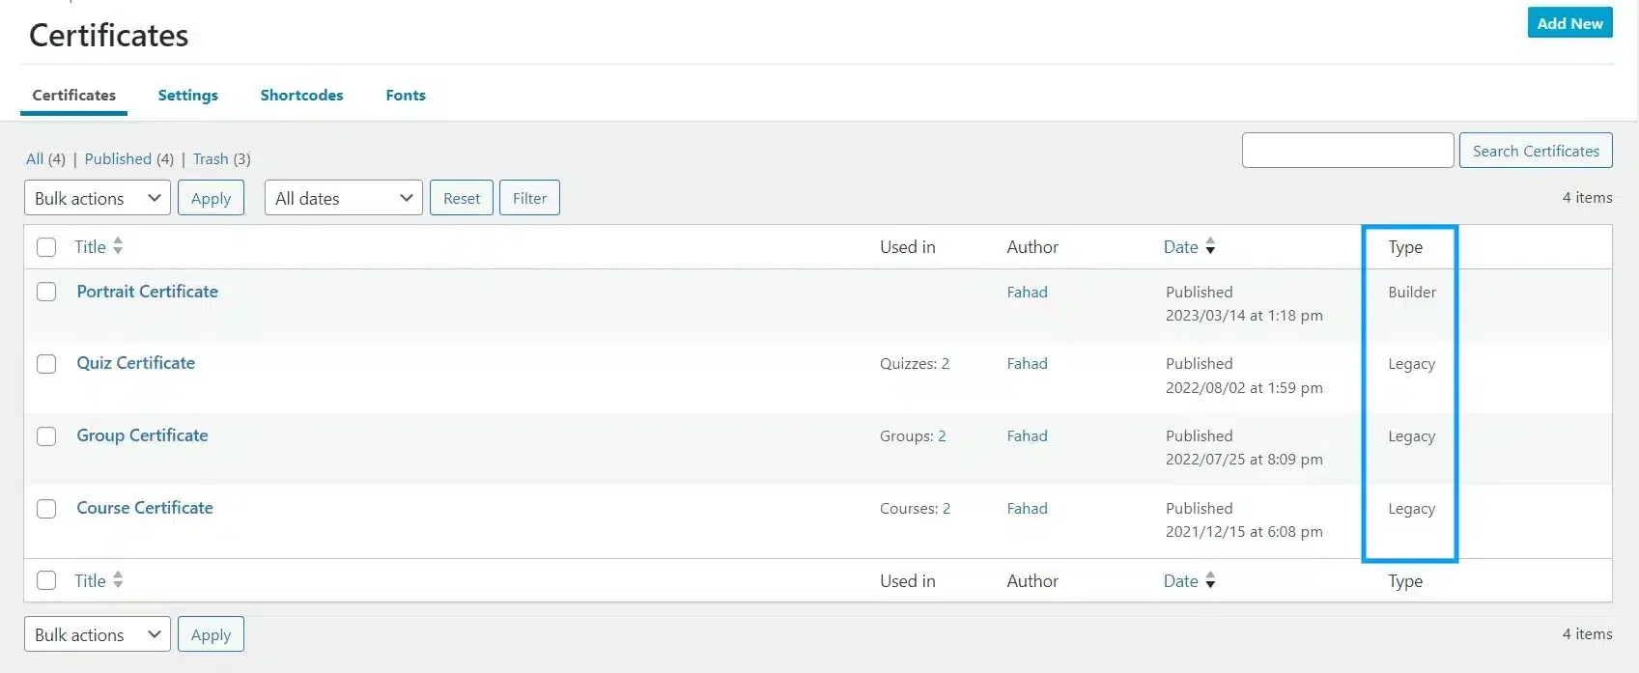Open the top Bulk actions dropdown
Image resolution: width=1639 pixels, height=673 pixels.
97,198
